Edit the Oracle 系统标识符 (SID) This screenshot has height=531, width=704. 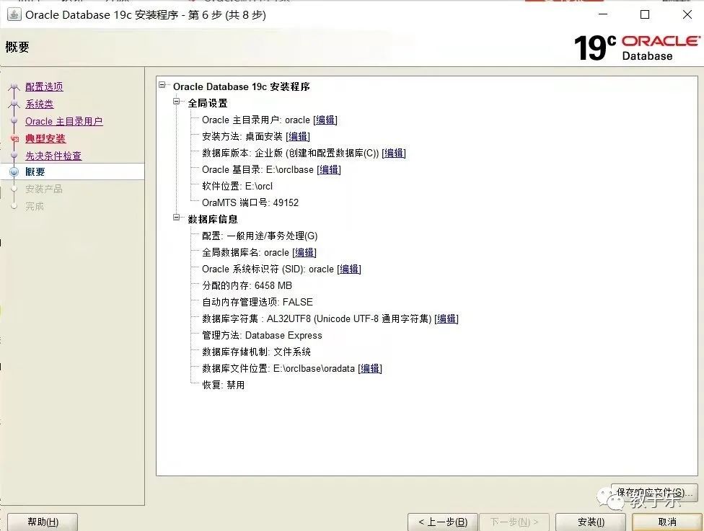point(349,269)
